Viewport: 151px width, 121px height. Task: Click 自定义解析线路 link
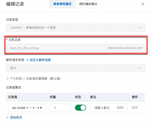pos(39,60)
